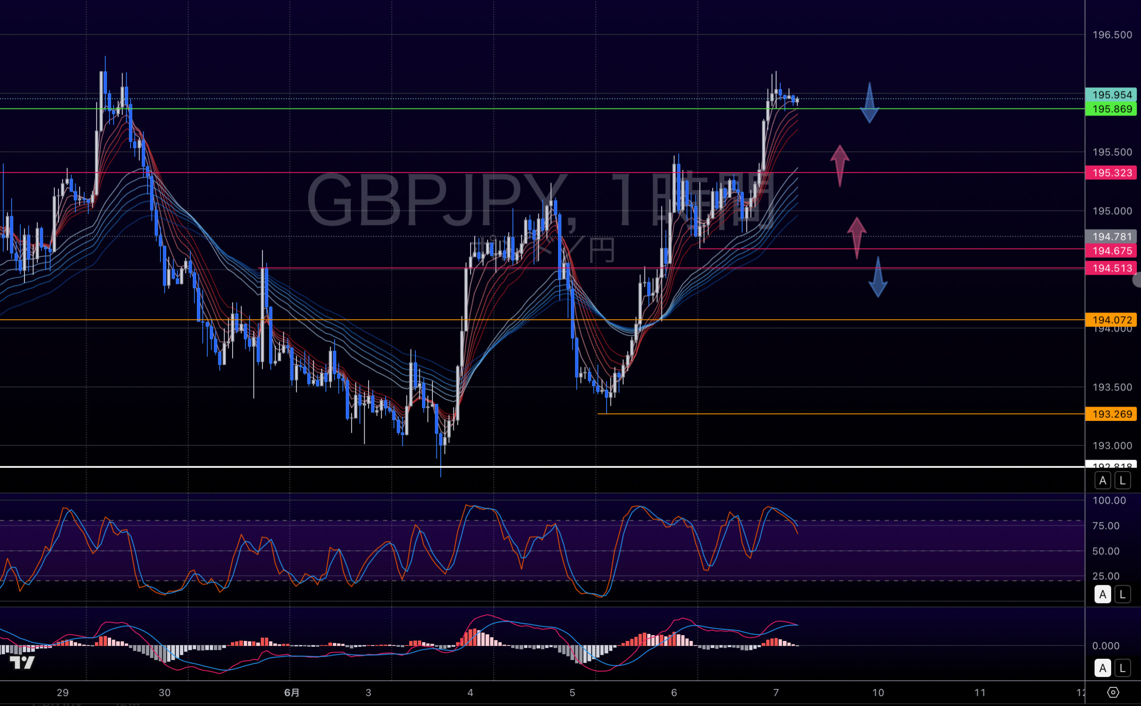Select the gray 194.781 price label
The width and height of the screenshot is (1141, 706).
[1111, 237]
